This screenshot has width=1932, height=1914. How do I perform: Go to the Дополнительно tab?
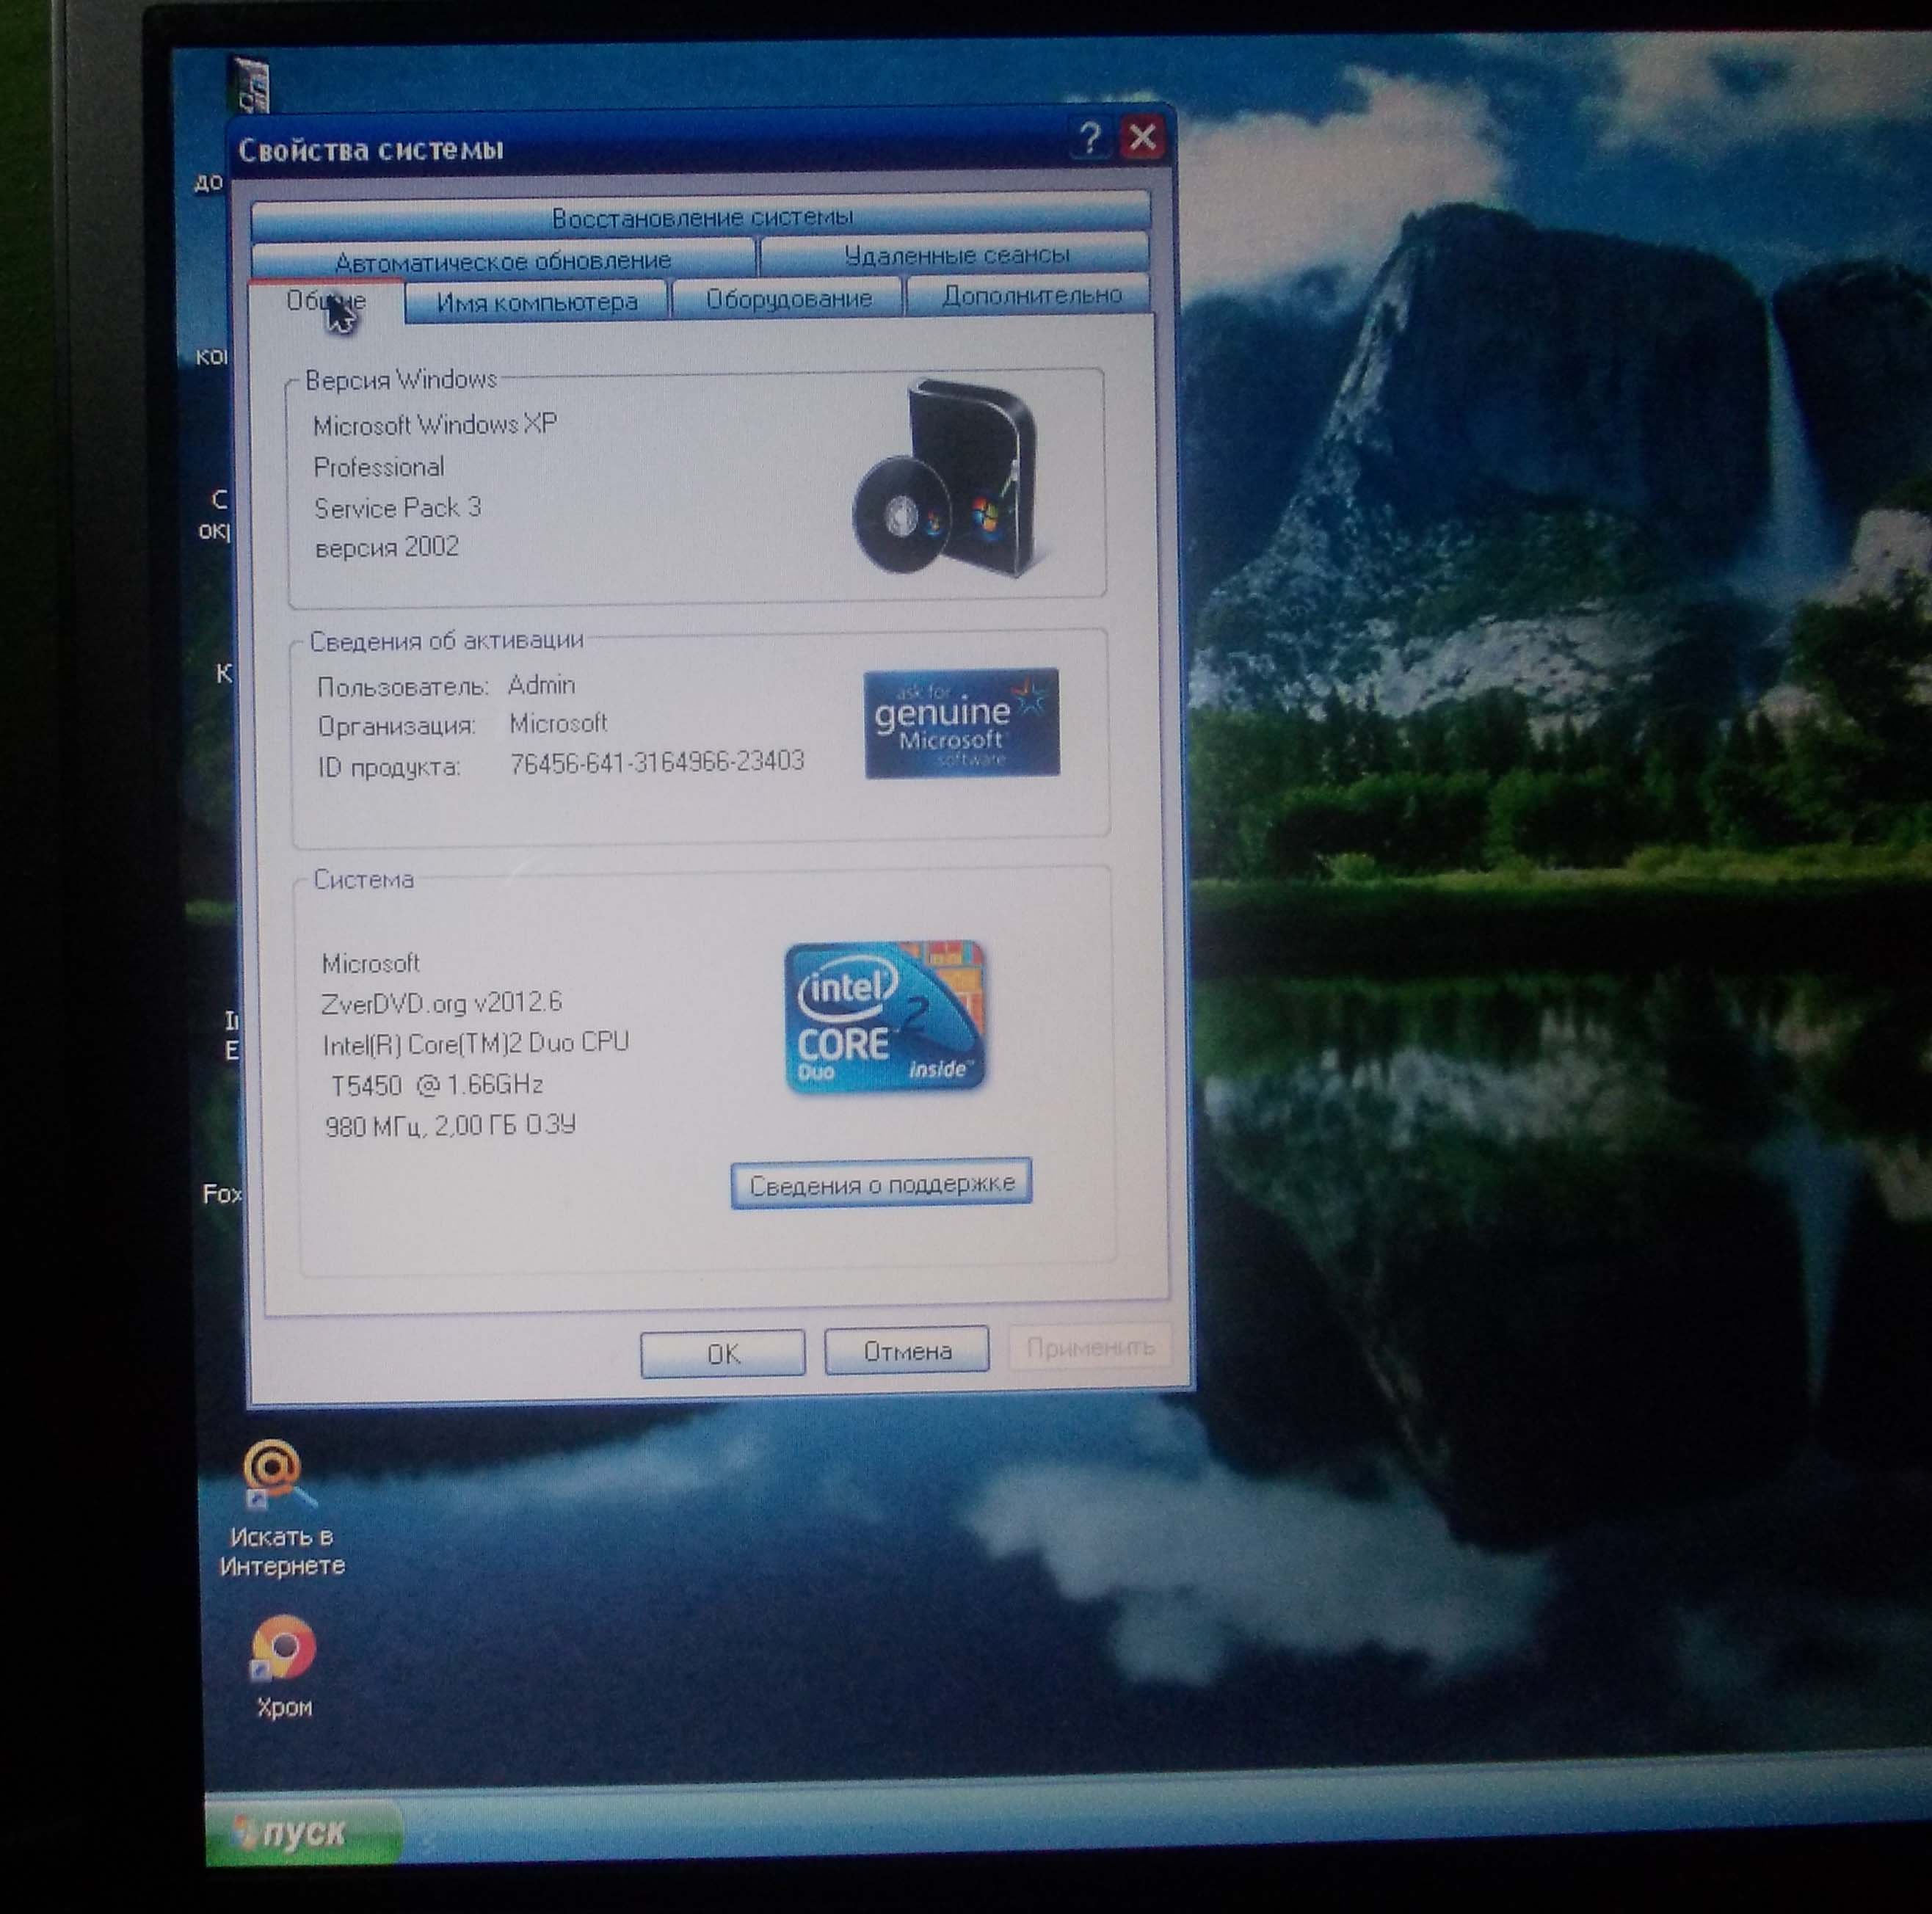tap(1030, 296)
